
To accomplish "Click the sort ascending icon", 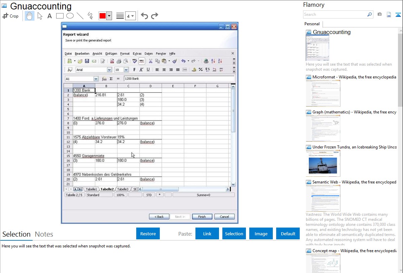I will [213, 61].
